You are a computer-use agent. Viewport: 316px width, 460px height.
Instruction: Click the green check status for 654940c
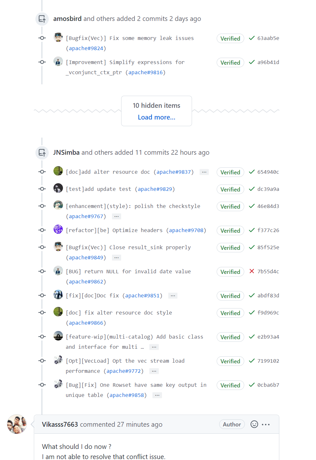pyautogui.click(x=252, y=172)
